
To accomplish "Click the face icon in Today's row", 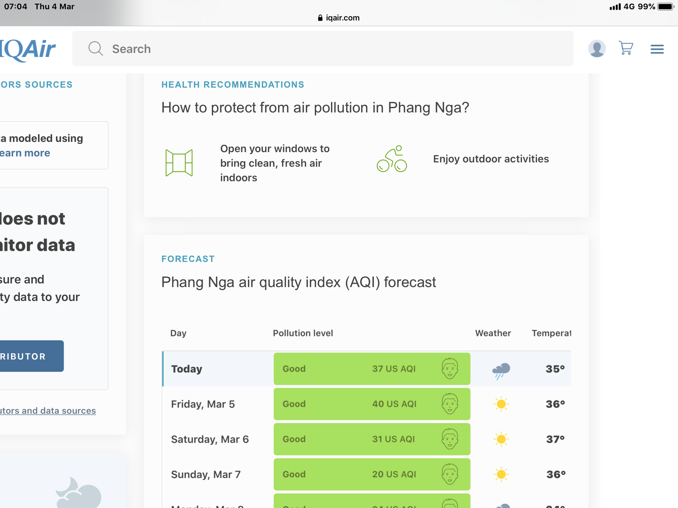I will click(x=450, y=369).
